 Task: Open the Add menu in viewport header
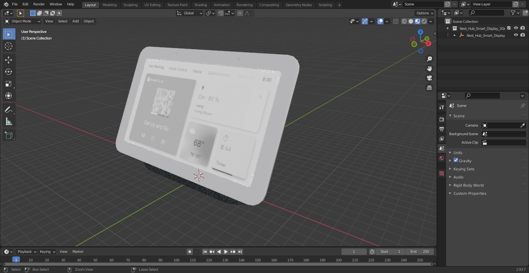click(x=76, y=21)
